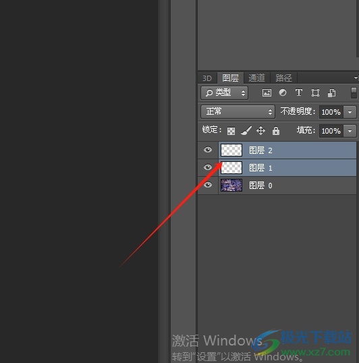
Task: Select the 图层 2 thumbnail
Action: point(231,150)
